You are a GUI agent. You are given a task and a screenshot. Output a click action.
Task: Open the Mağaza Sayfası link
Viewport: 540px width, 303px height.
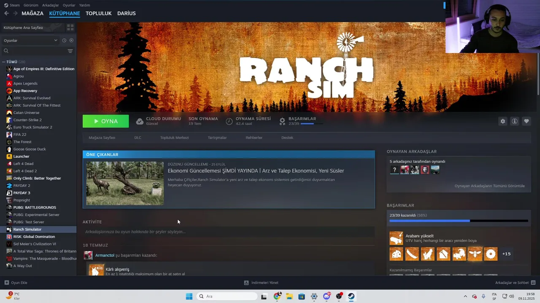coord(102,138)
